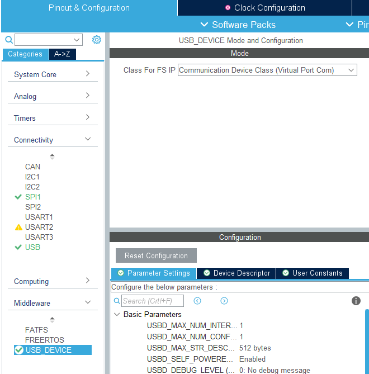Select the A->Z tab
The width and height of the screenshot is (369, 374).
click(x=62, y=54)
